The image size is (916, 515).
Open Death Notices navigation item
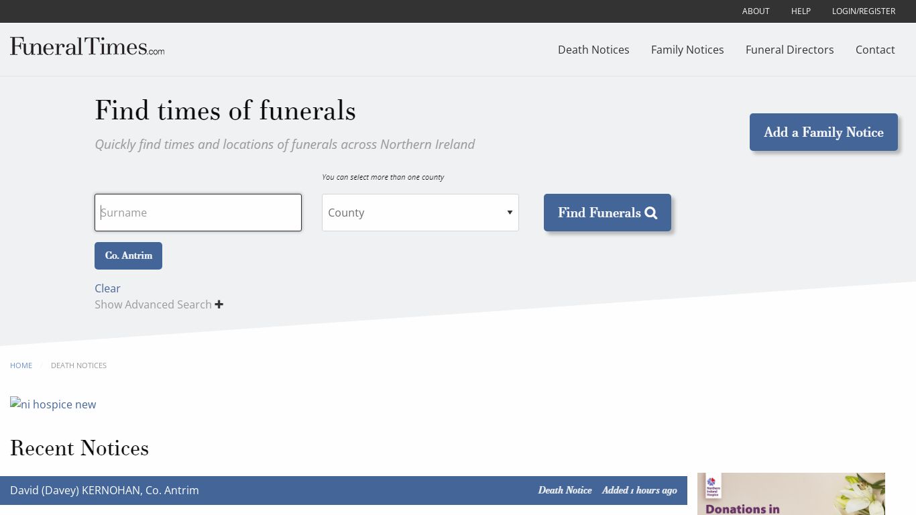[x=593, y=50]
